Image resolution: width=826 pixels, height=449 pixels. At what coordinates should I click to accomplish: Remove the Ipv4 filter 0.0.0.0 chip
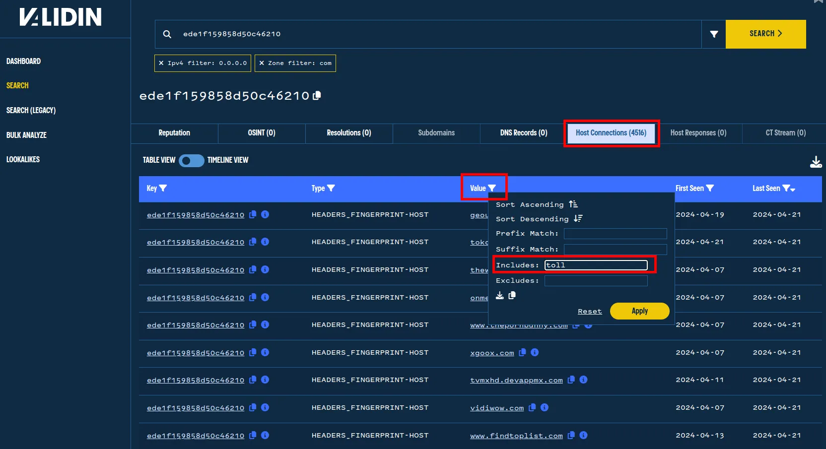[x=161, y=63]
